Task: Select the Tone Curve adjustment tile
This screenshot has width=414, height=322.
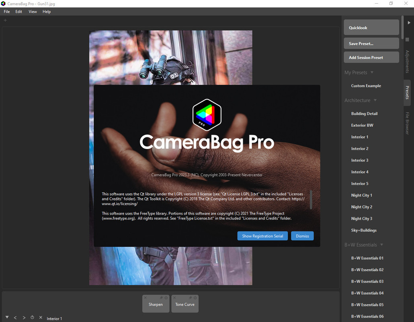Action: [x=185, y=304]
